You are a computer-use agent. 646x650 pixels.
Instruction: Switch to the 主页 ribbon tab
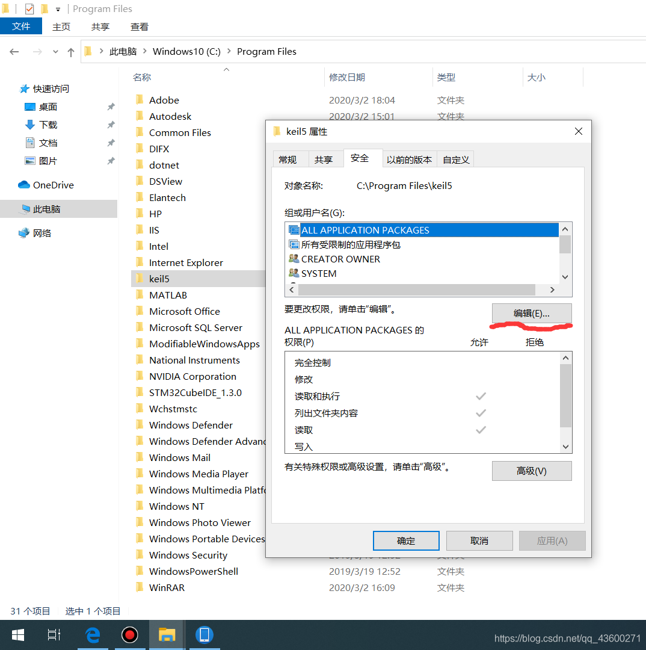pyautogui.click(x=61, y=27)
